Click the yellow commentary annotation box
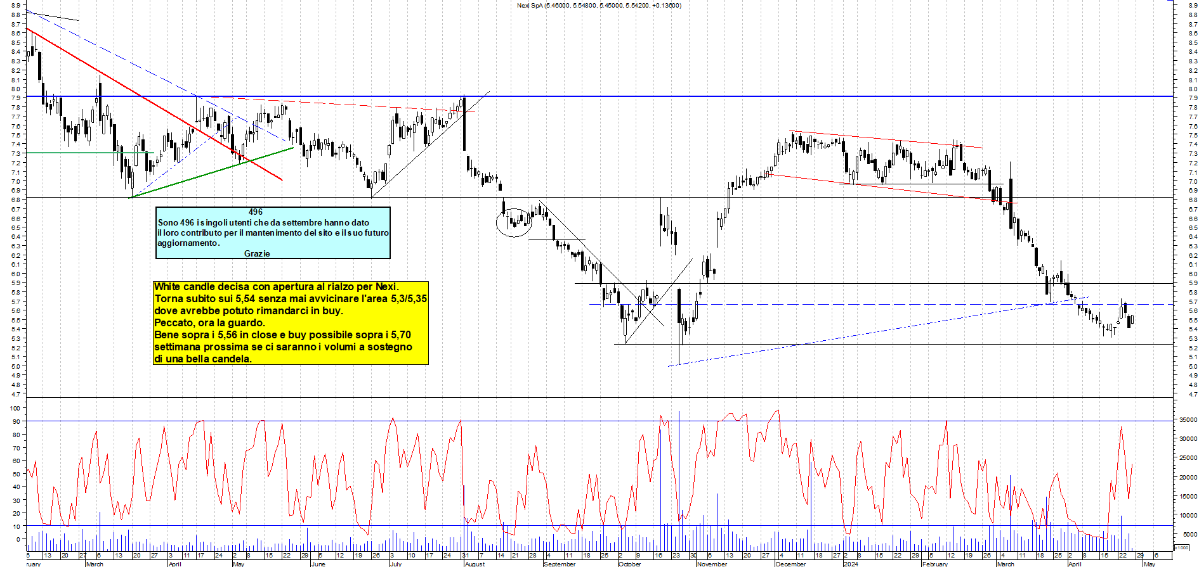This screenshot has height=567, width=1199. point(291,323)
